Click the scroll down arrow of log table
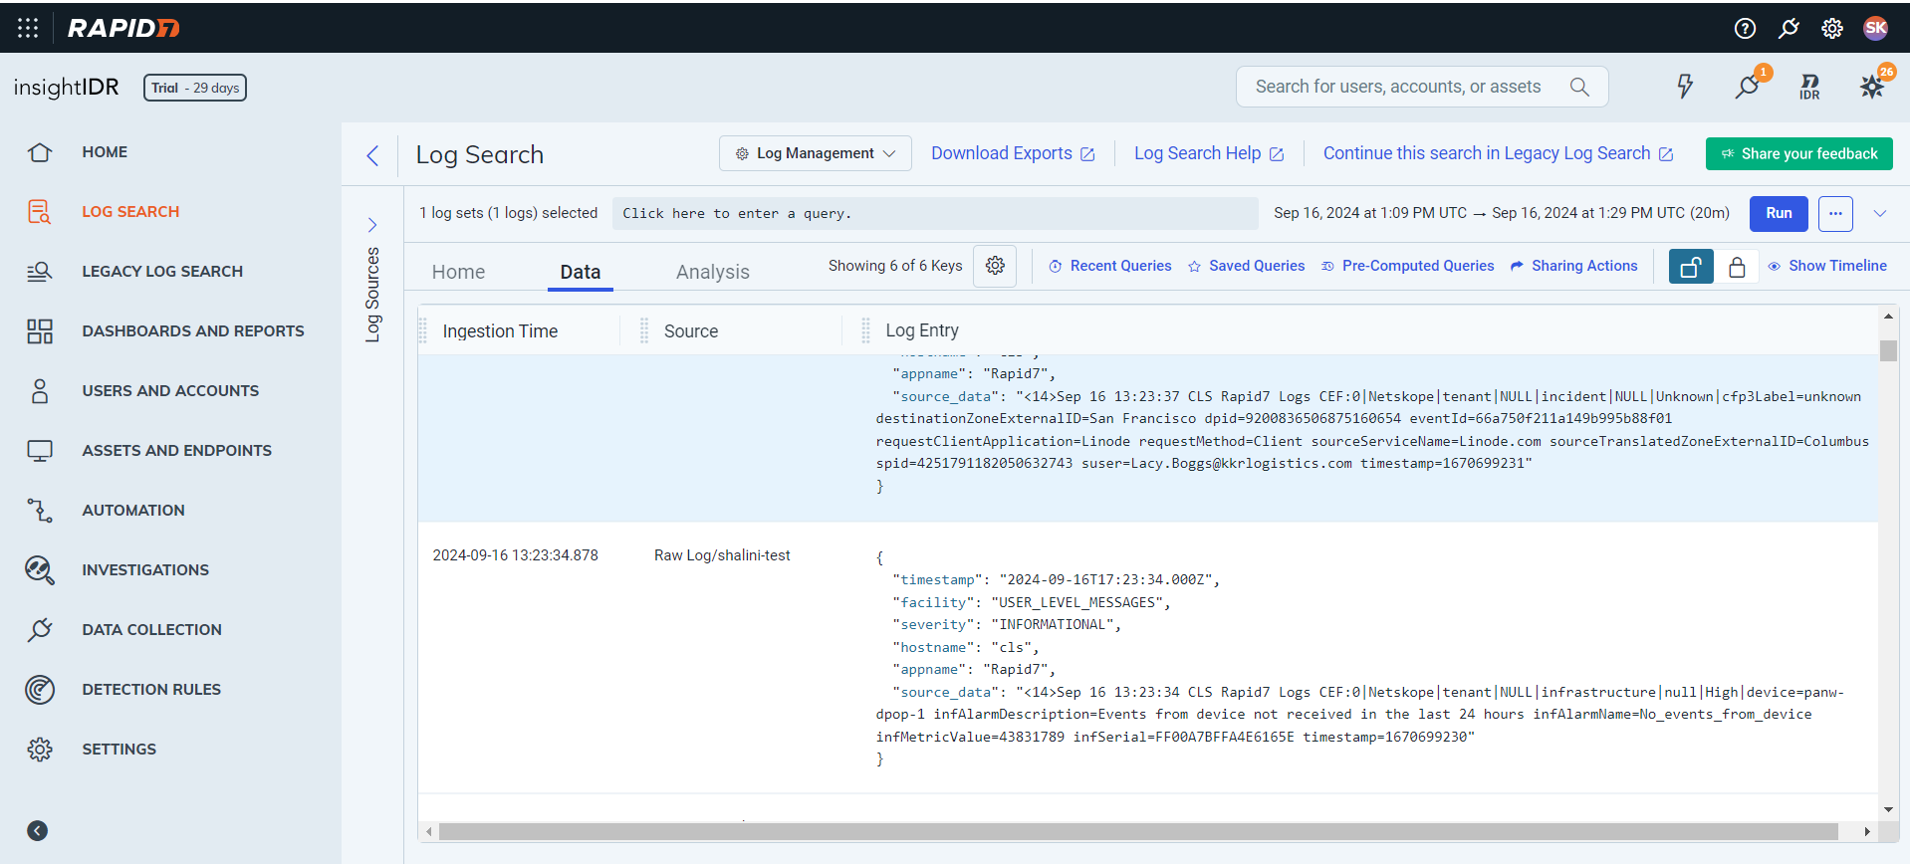Viewport: 1910px width, 864px height. pos(1888,810)
